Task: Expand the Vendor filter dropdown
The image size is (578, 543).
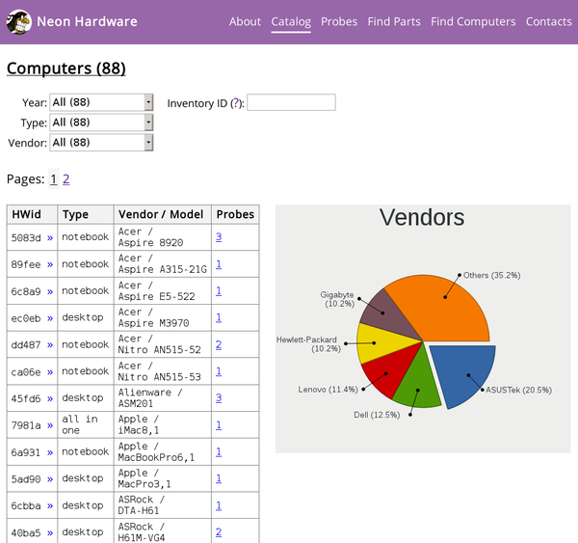Action: pyautogui.click(x=101, y=143)
